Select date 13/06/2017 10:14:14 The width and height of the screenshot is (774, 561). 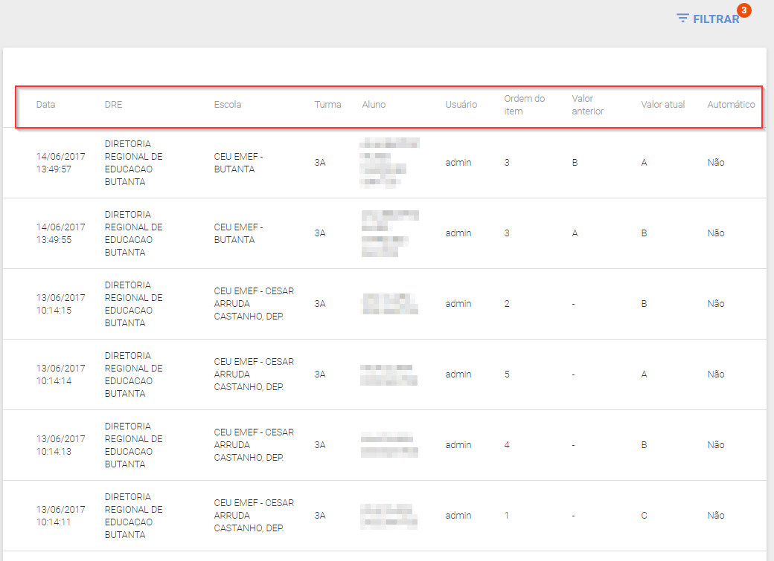[60, 374]
